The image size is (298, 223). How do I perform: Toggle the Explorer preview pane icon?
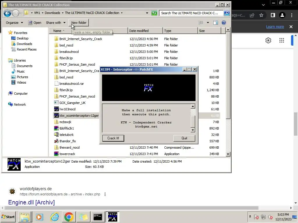point(216,23)
